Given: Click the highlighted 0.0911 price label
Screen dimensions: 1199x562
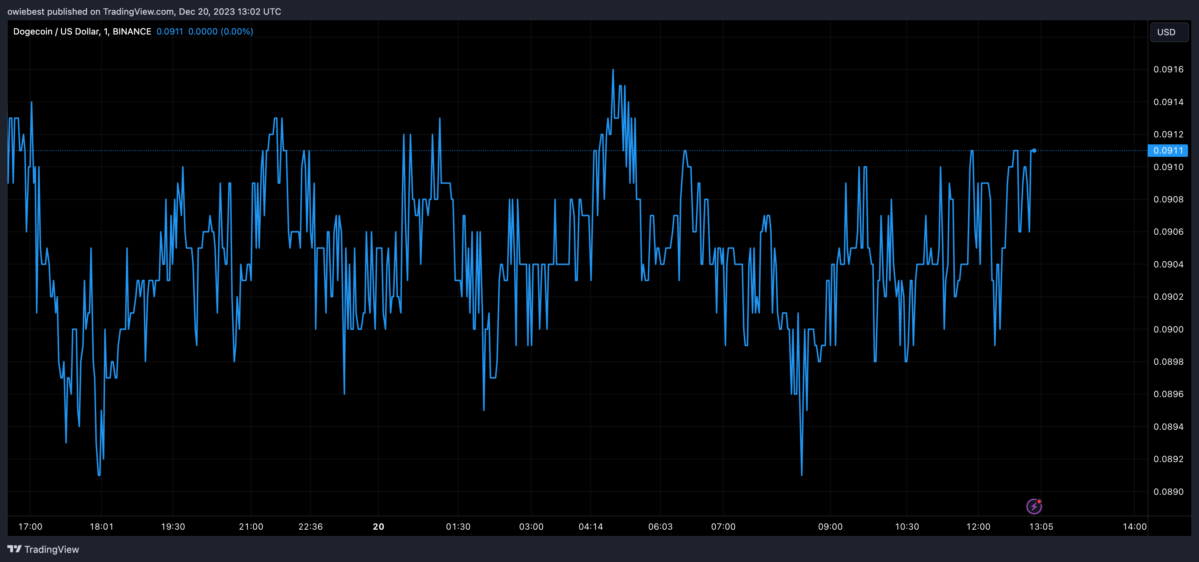Looking at the screenshot, I should [x=1168, y=150].
